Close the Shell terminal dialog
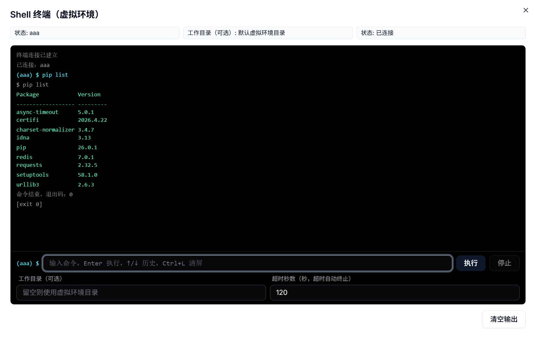 526,10
